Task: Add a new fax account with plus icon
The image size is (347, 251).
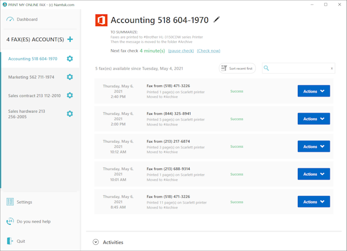Action: point(70,40)
